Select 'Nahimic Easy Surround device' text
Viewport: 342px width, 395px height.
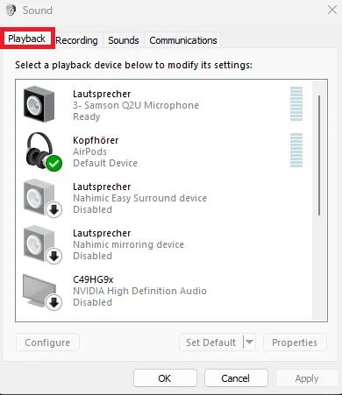click(139, 198)
